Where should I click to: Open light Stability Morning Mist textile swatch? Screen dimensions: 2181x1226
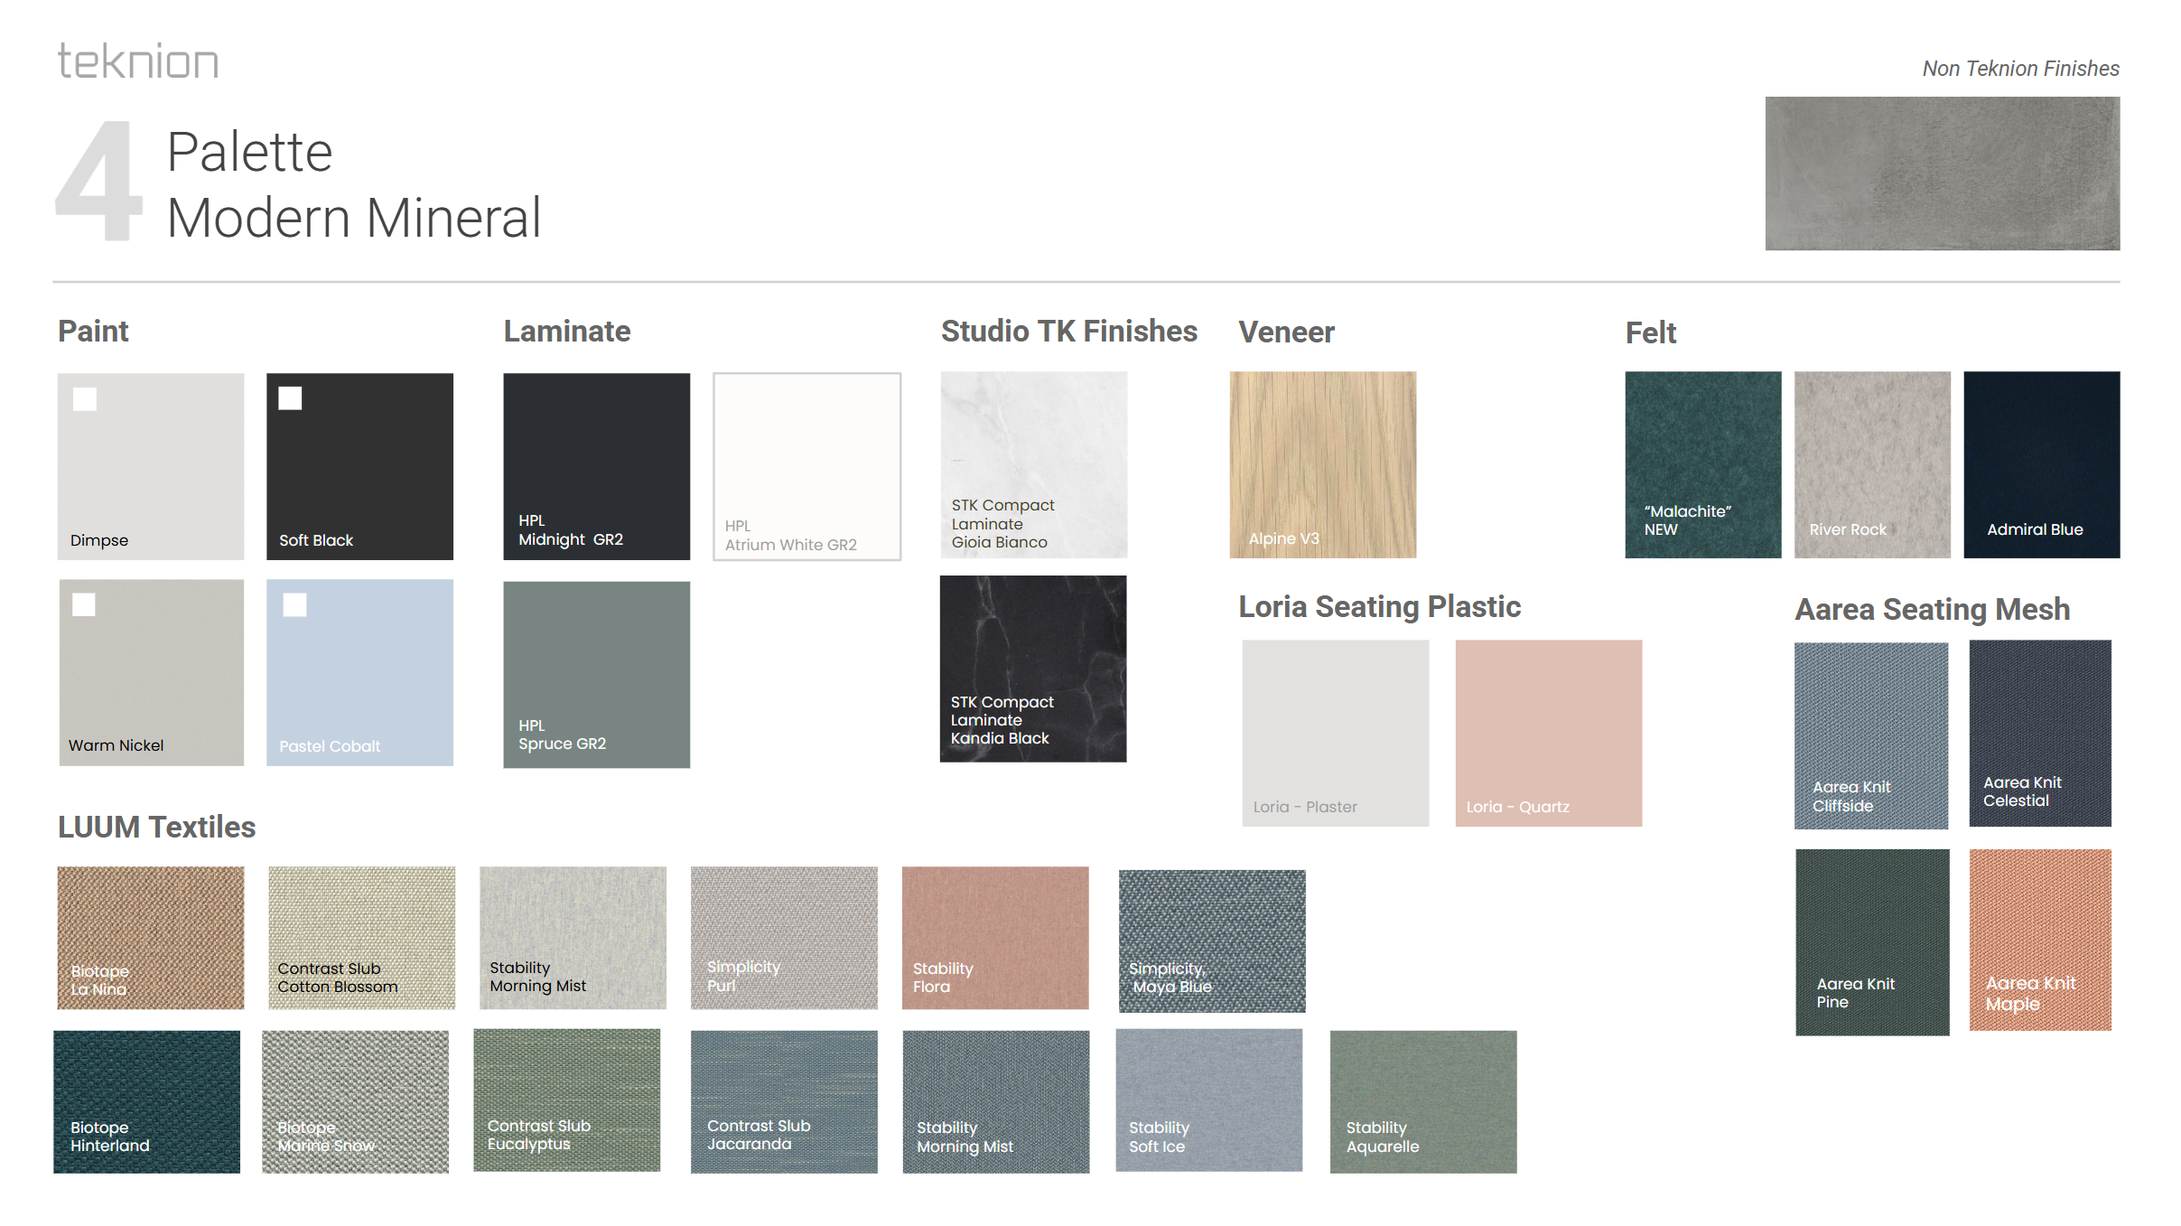coord(573,938)
